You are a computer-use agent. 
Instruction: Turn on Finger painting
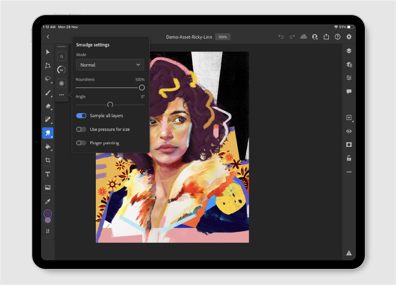81,143
